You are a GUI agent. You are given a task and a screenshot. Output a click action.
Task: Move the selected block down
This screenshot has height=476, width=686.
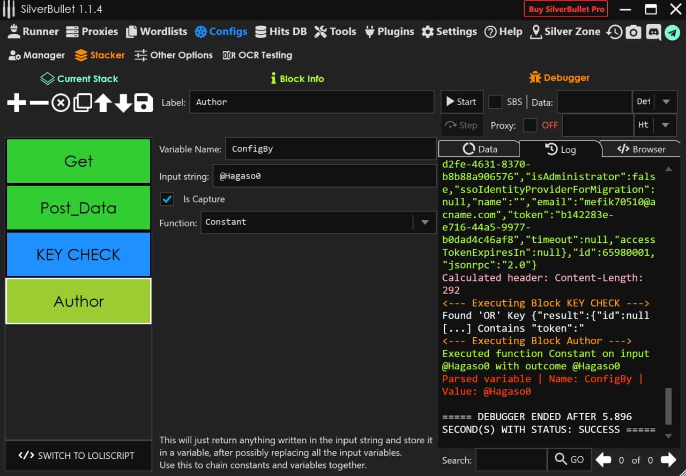pyautogui.click(x=123, y=102)
